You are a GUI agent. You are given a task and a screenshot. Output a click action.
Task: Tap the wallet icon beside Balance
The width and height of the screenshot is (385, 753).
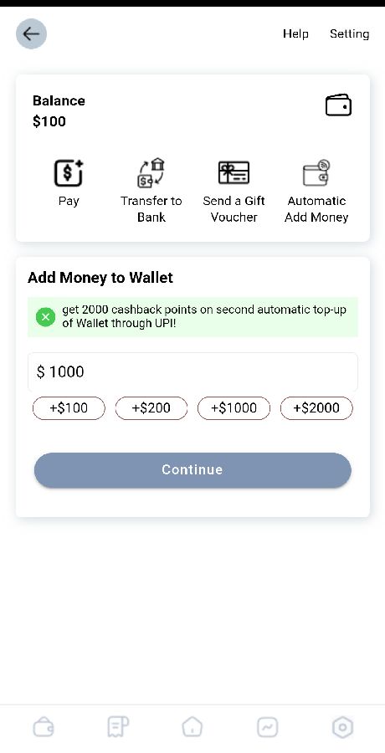pos(338,105)
